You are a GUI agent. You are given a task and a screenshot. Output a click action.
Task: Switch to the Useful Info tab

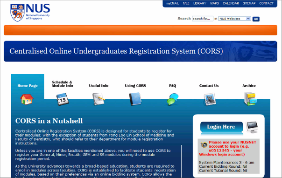[x=99, y=86]
